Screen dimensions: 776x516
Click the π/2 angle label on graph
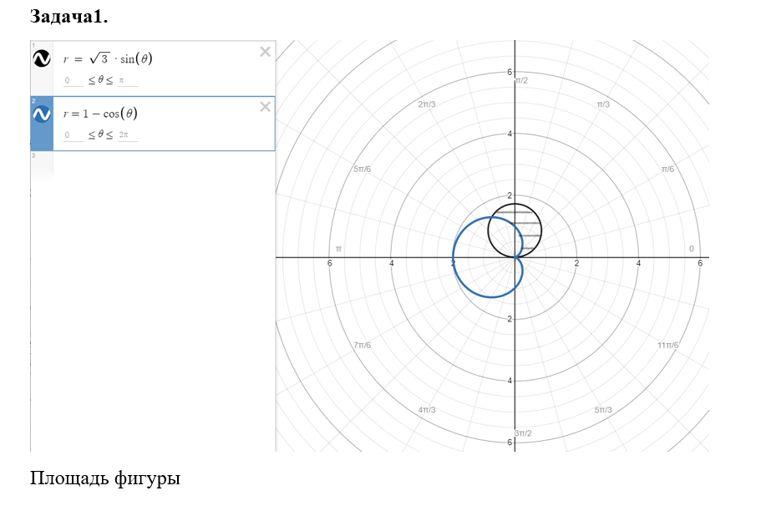(x=522, y=80)
